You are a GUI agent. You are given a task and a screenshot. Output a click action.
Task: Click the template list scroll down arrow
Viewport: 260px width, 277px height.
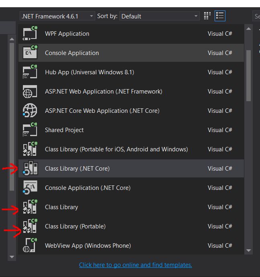click(248, 251)
